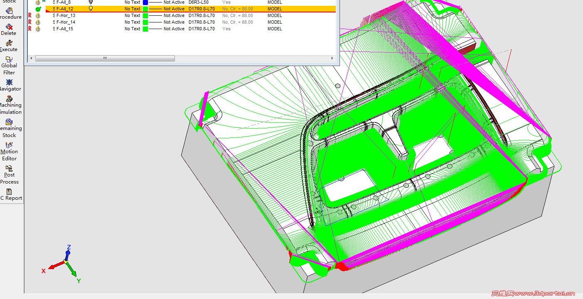Click red R marker beside F-All_15
Screen dimensions: 583x299
point(30,29)
